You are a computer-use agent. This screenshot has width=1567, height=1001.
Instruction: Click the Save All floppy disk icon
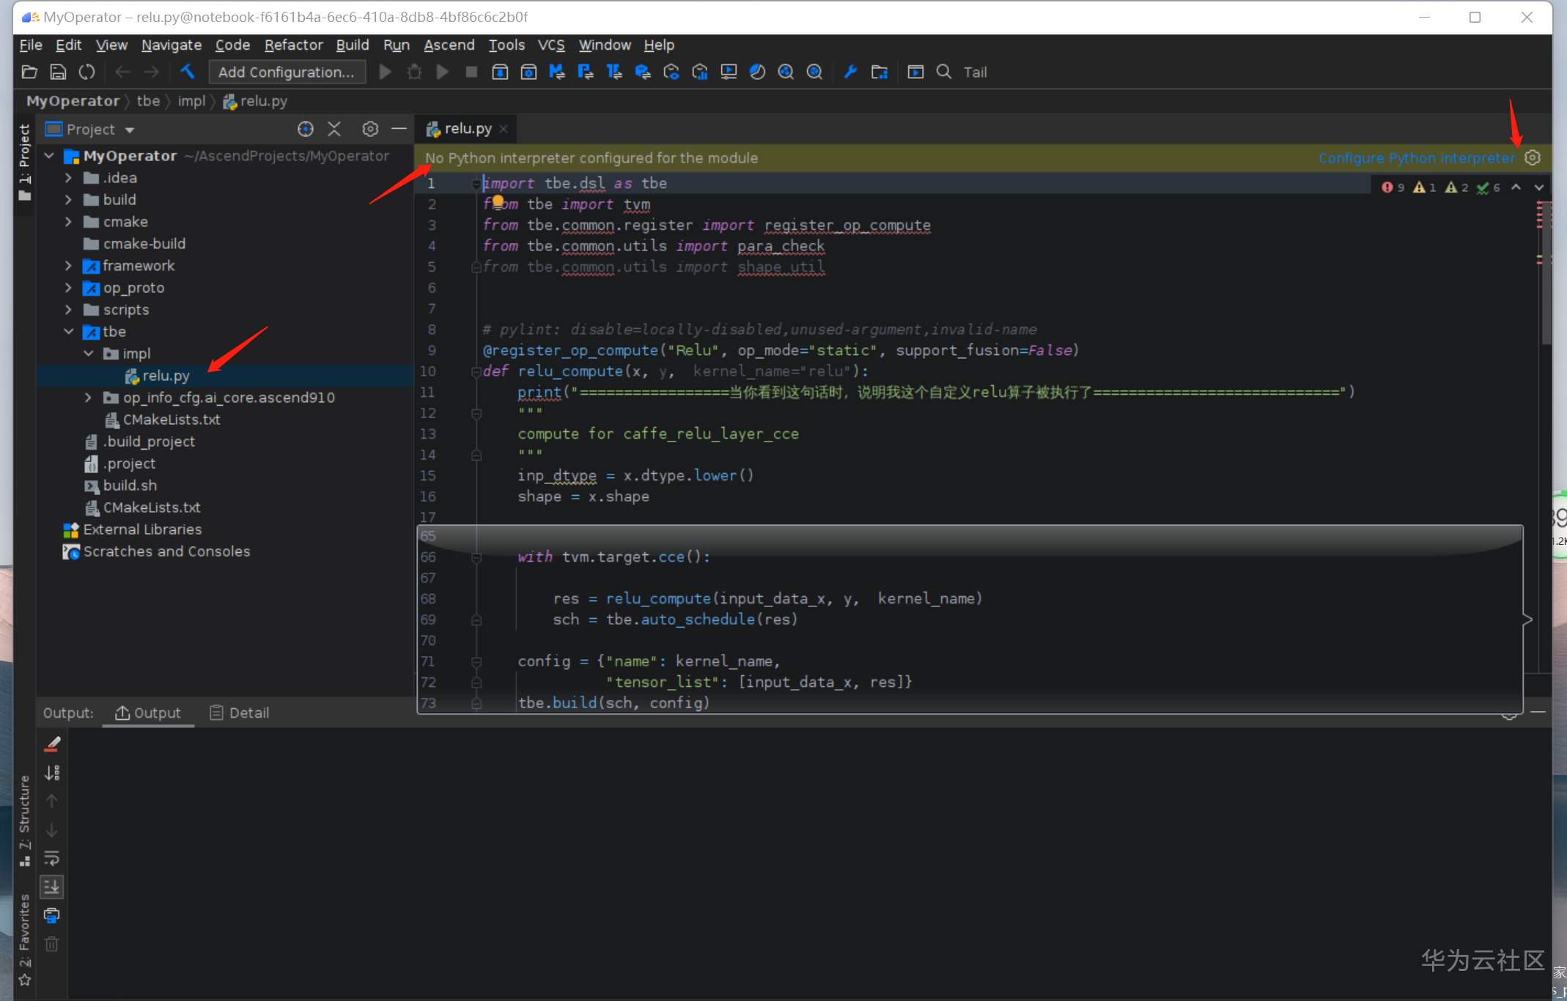pos(58,72)
